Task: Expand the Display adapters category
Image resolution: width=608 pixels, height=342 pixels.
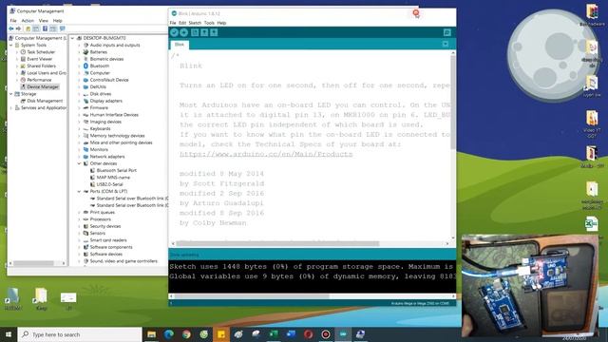Action: [x=80, y=101]
